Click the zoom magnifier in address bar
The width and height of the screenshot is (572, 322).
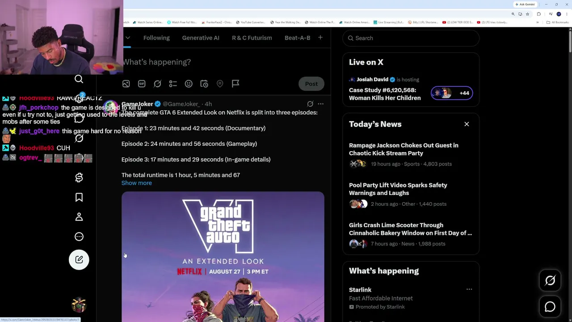click(513, 14)
